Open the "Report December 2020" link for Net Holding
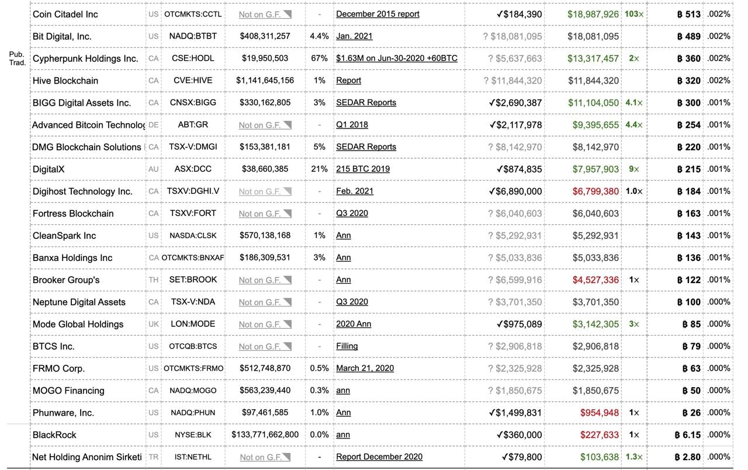748x470 pixels. (379, 457)
